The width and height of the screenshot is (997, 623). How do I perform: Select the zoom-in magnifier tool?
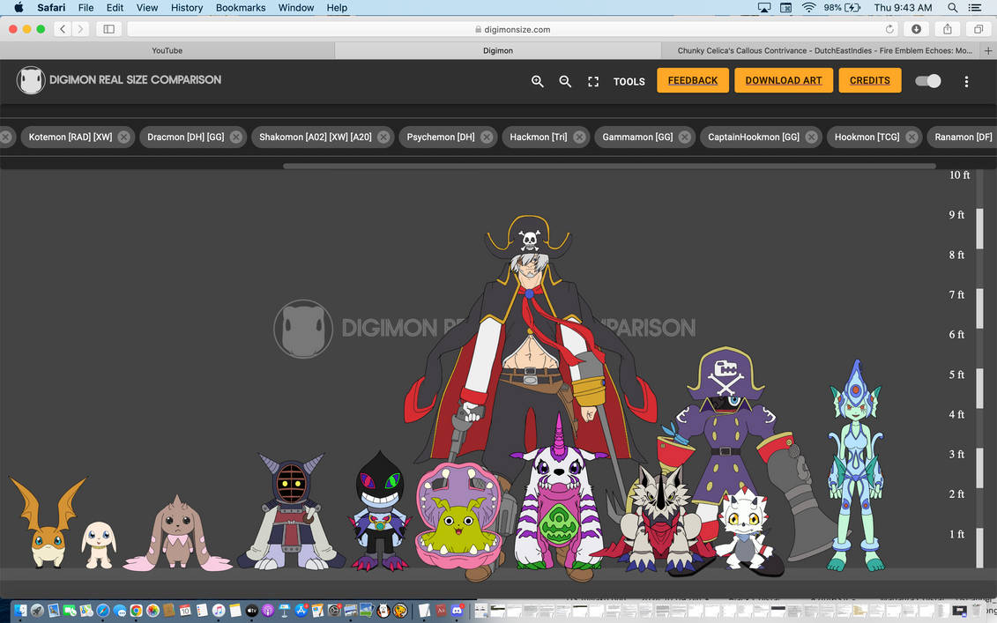[538, 81]
